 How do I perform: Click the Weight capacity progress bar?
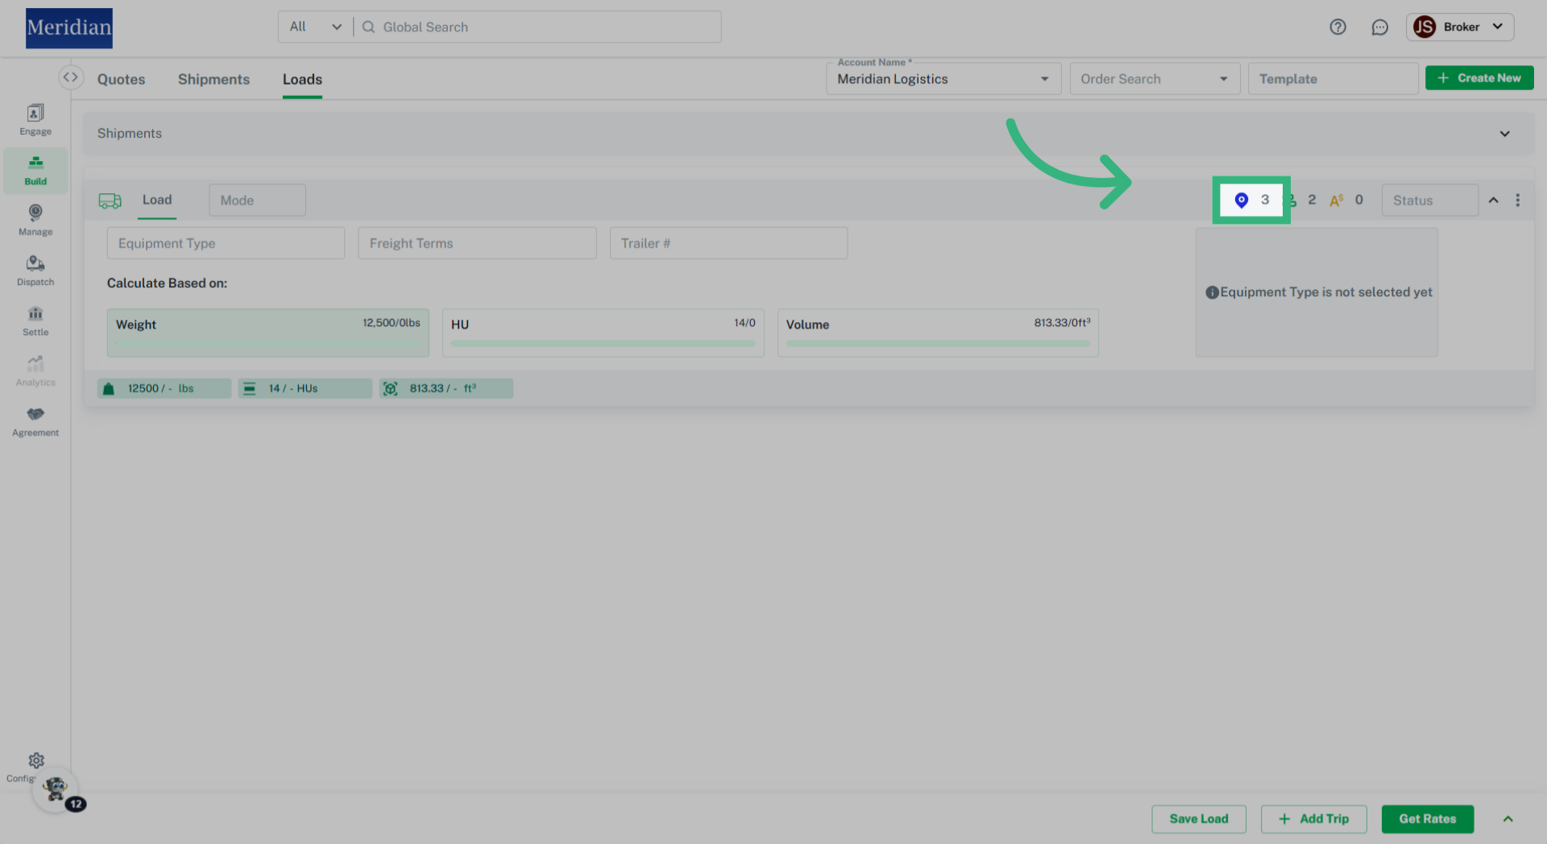tap(268, 344)
